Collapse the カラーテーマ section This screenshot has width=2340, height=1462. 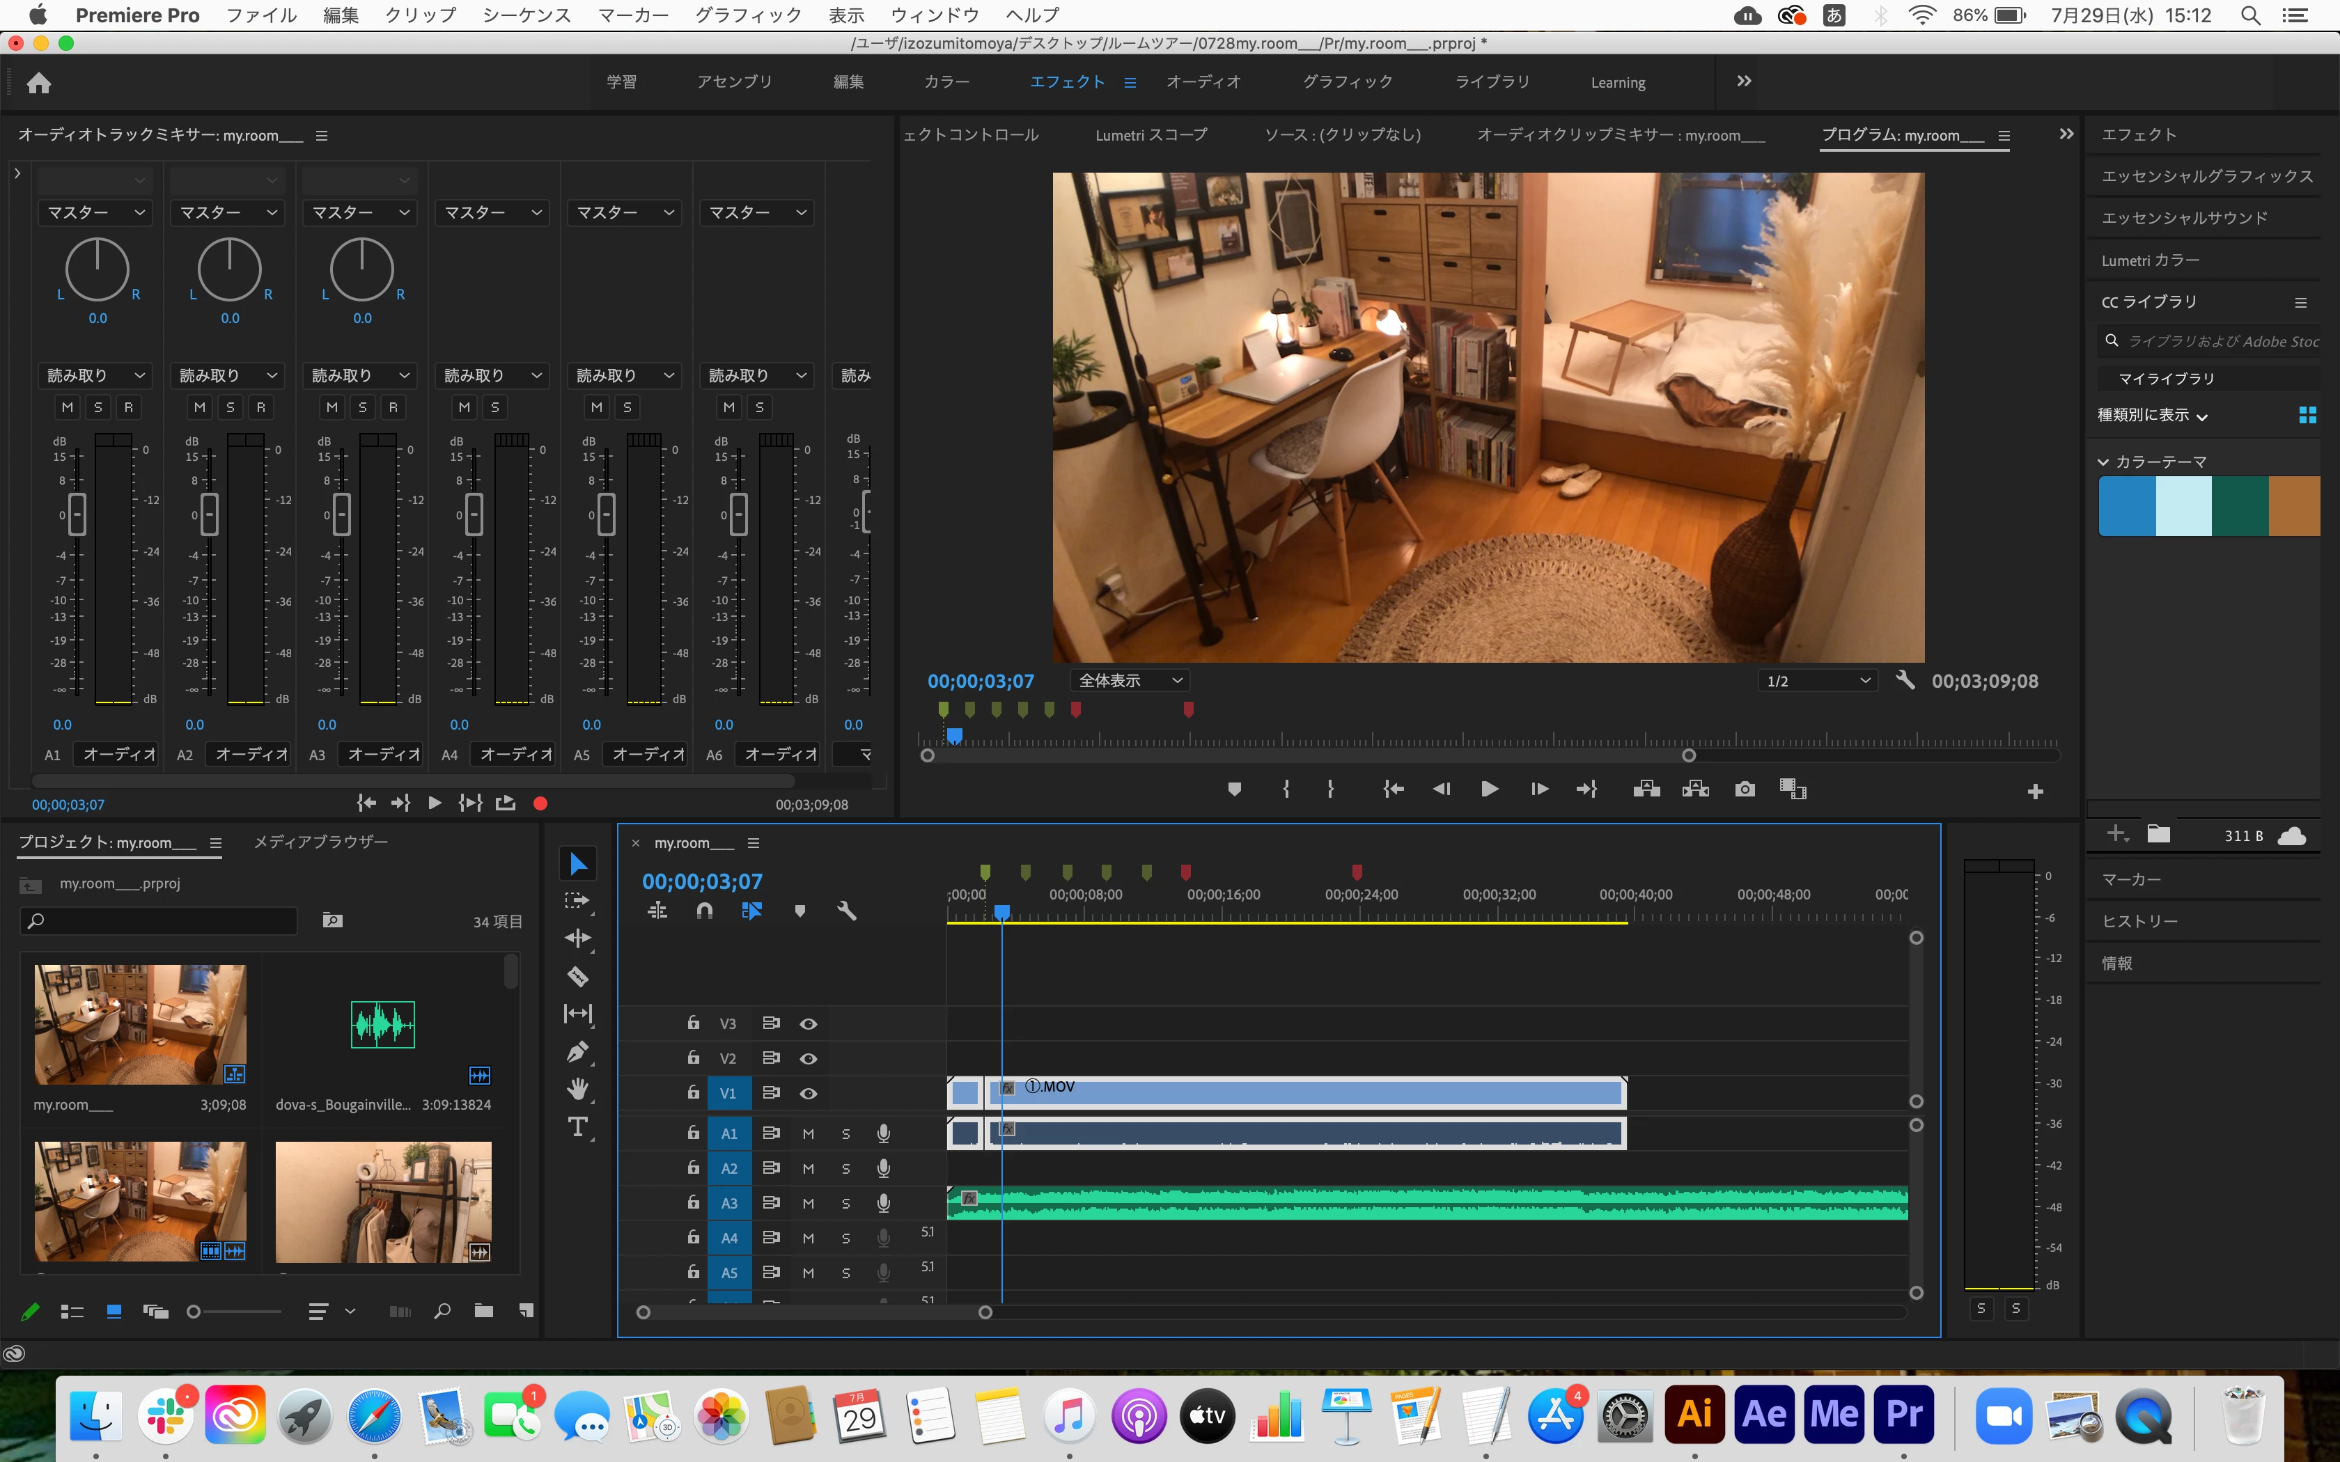(2103, 462)
